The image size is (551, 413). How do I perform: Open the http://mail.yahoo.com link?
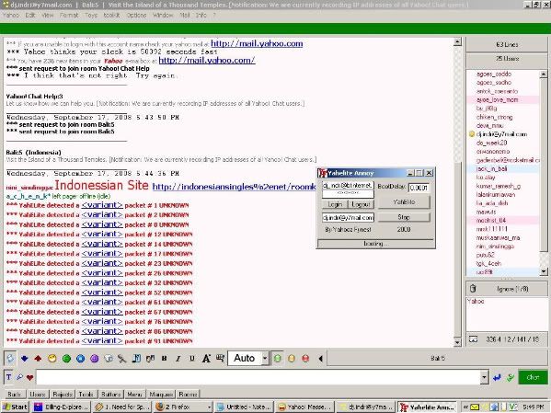[257, 43]
